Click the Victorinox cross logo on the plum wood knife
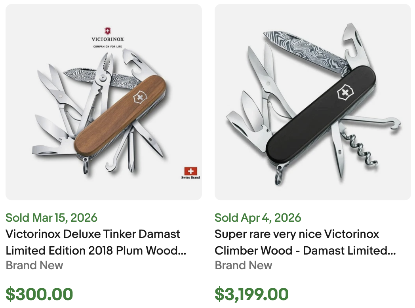The image size is (415, 308). pyautogui.click(x=140, y=96)
